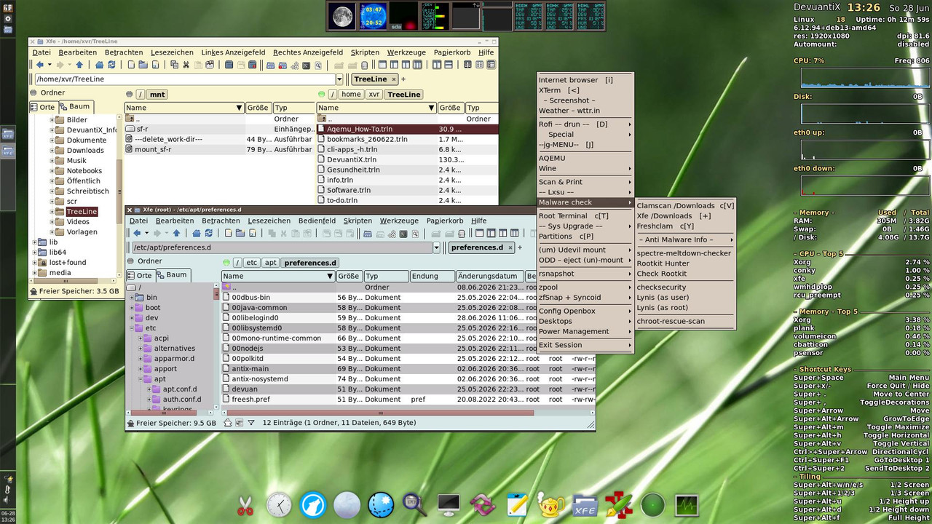Go back in the Xfe root window
This screenshot has height=524, width=932.
pyautogui.click(x=136, y=233)
